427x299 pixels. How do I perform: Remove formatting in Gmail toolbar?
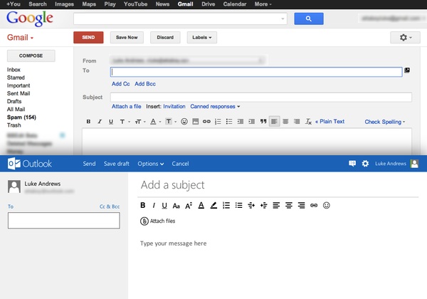click(x=308, y=122)
